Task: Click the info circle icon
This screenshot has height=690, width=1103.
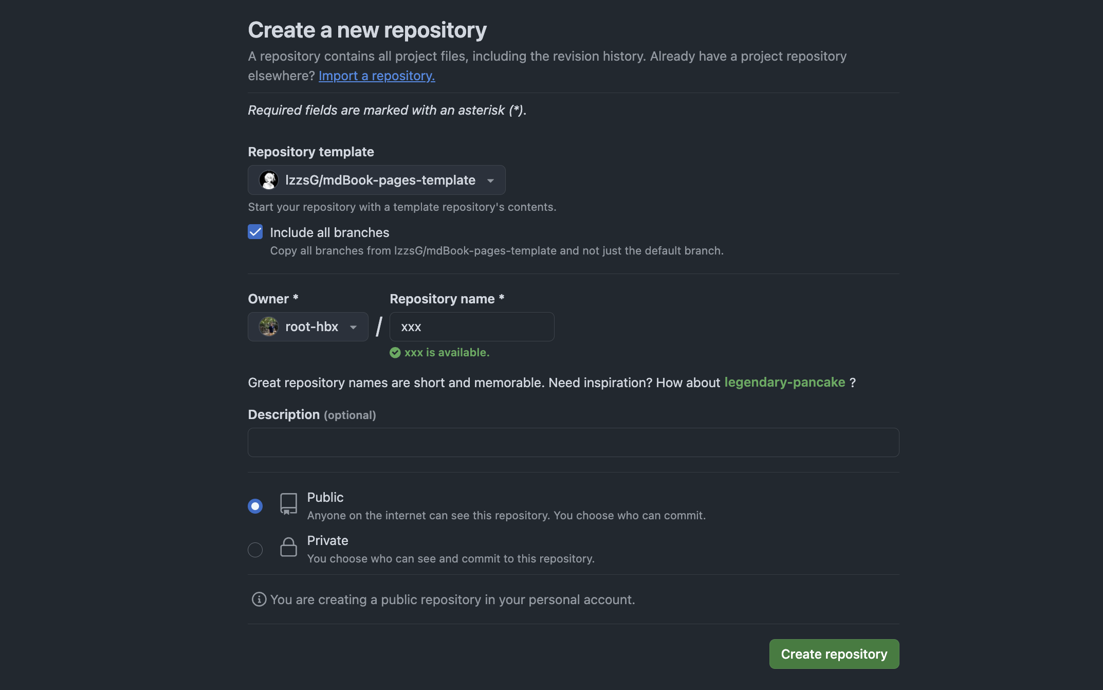Action: coord(259,600)
